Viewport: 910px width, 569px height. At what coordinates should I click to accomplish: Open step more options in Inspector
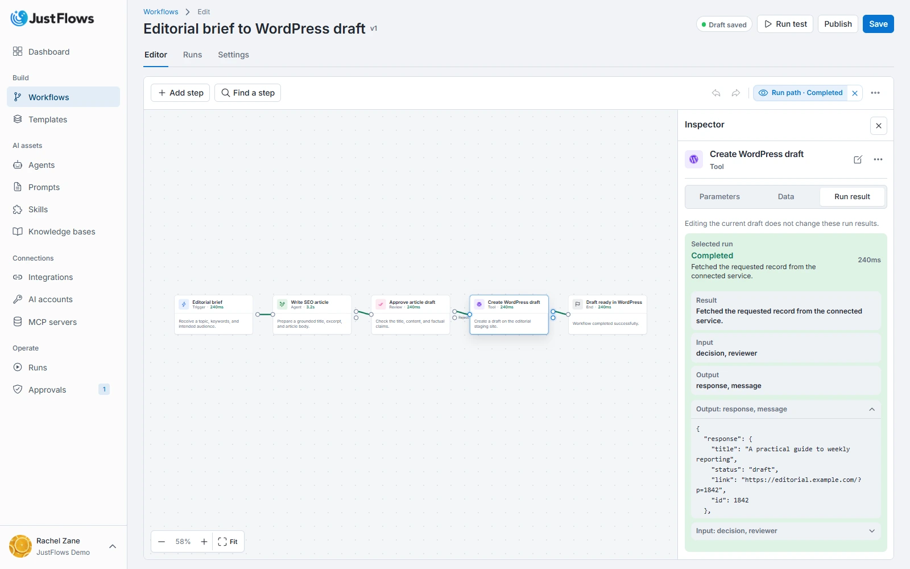click(878, 159)
